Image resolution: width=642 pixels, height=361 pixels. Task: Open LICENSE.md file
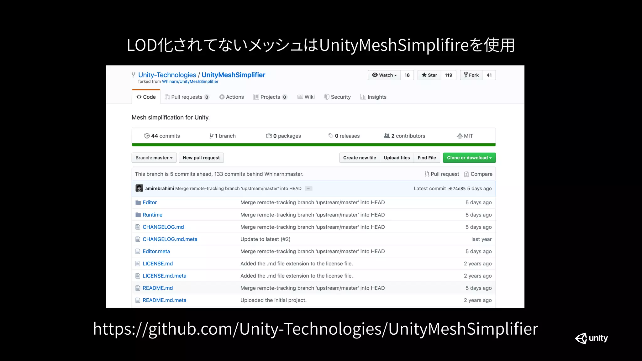click(158, 264)
